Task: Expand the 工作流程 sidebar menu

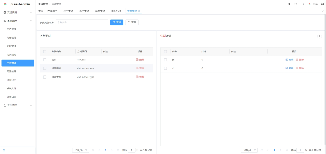Action: [x=18, y=105]
